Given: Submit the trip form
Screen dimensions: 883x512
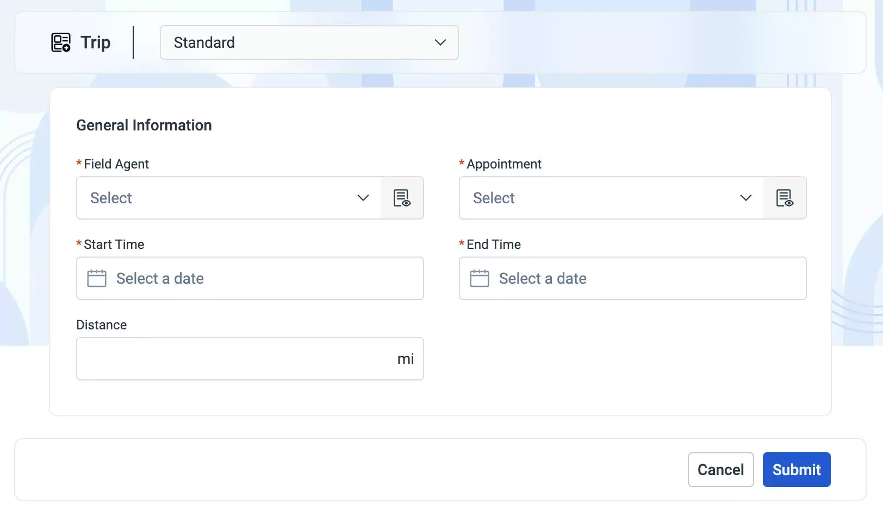Looking at the screenshot, I should coord(796,470).
